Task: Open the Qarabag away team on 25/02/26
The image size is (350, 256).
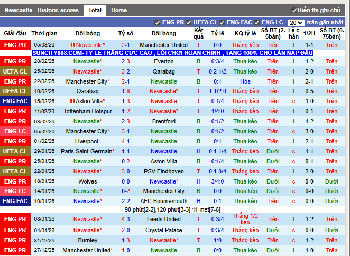Action: pyautogui.click(x=163, y=71)
